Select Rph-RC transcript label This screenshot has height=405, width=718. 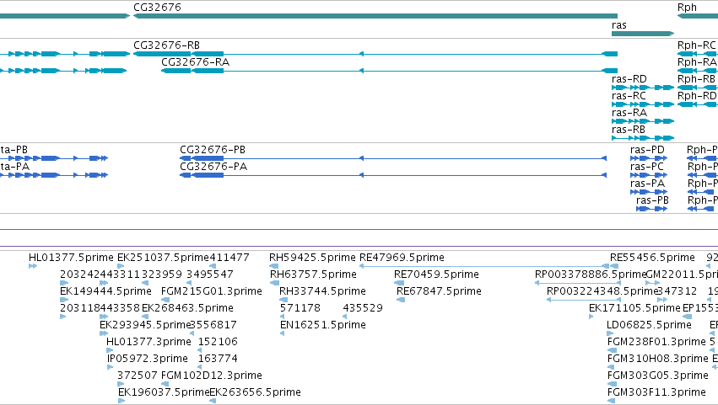[696, 45]
